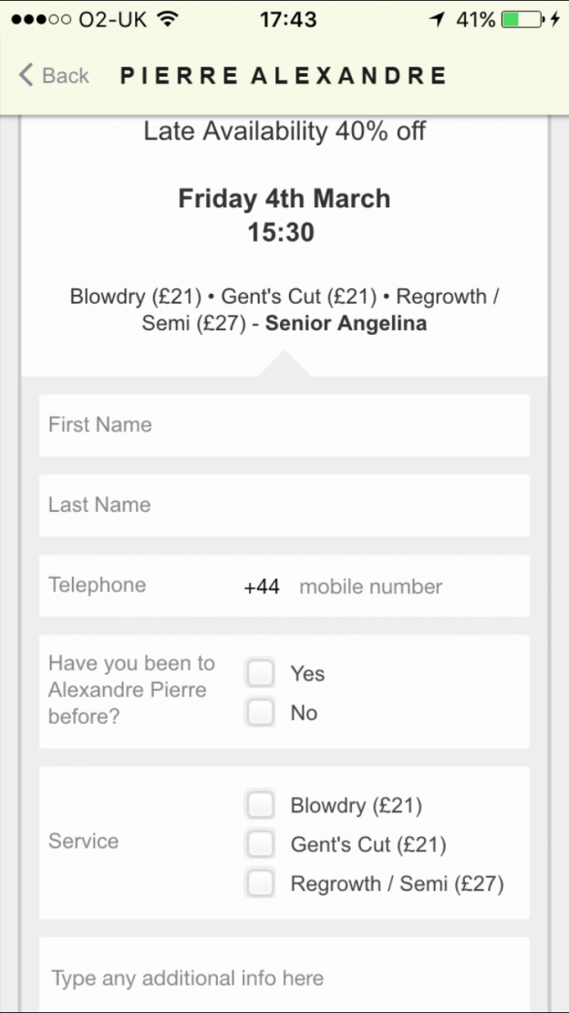Tap the battery icon in status bar
The height and width of the screenshot is (1013, 569).
[522, 19]
